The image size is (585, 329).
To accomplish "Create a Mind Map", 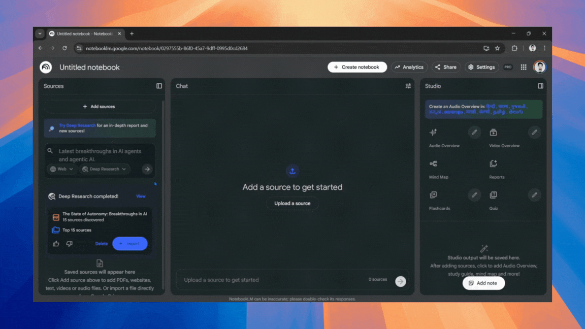I will click(439, 170).
